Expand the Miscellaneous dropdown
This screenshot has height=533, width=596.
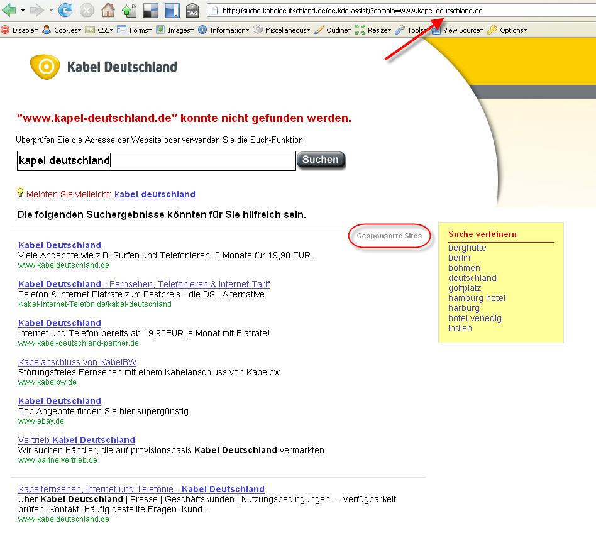pos(287,30)
